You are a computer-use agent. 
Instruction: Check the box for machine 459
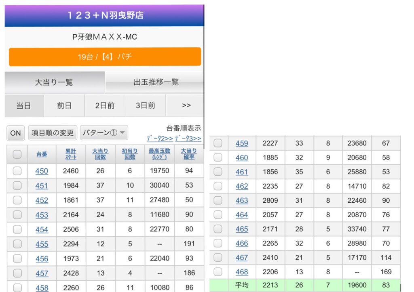coord(218,143)
